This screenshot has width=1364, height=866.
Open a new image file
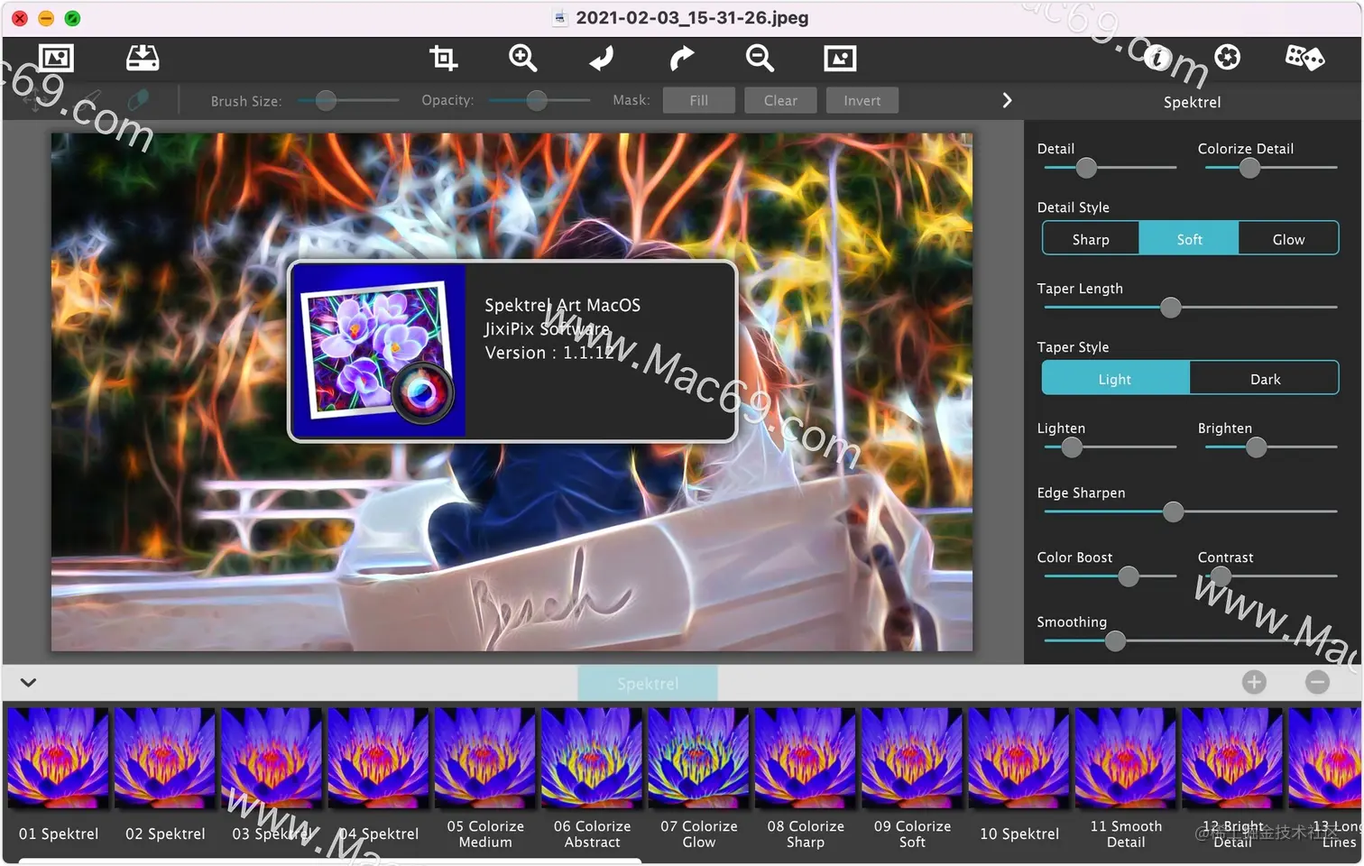point(56,59)
